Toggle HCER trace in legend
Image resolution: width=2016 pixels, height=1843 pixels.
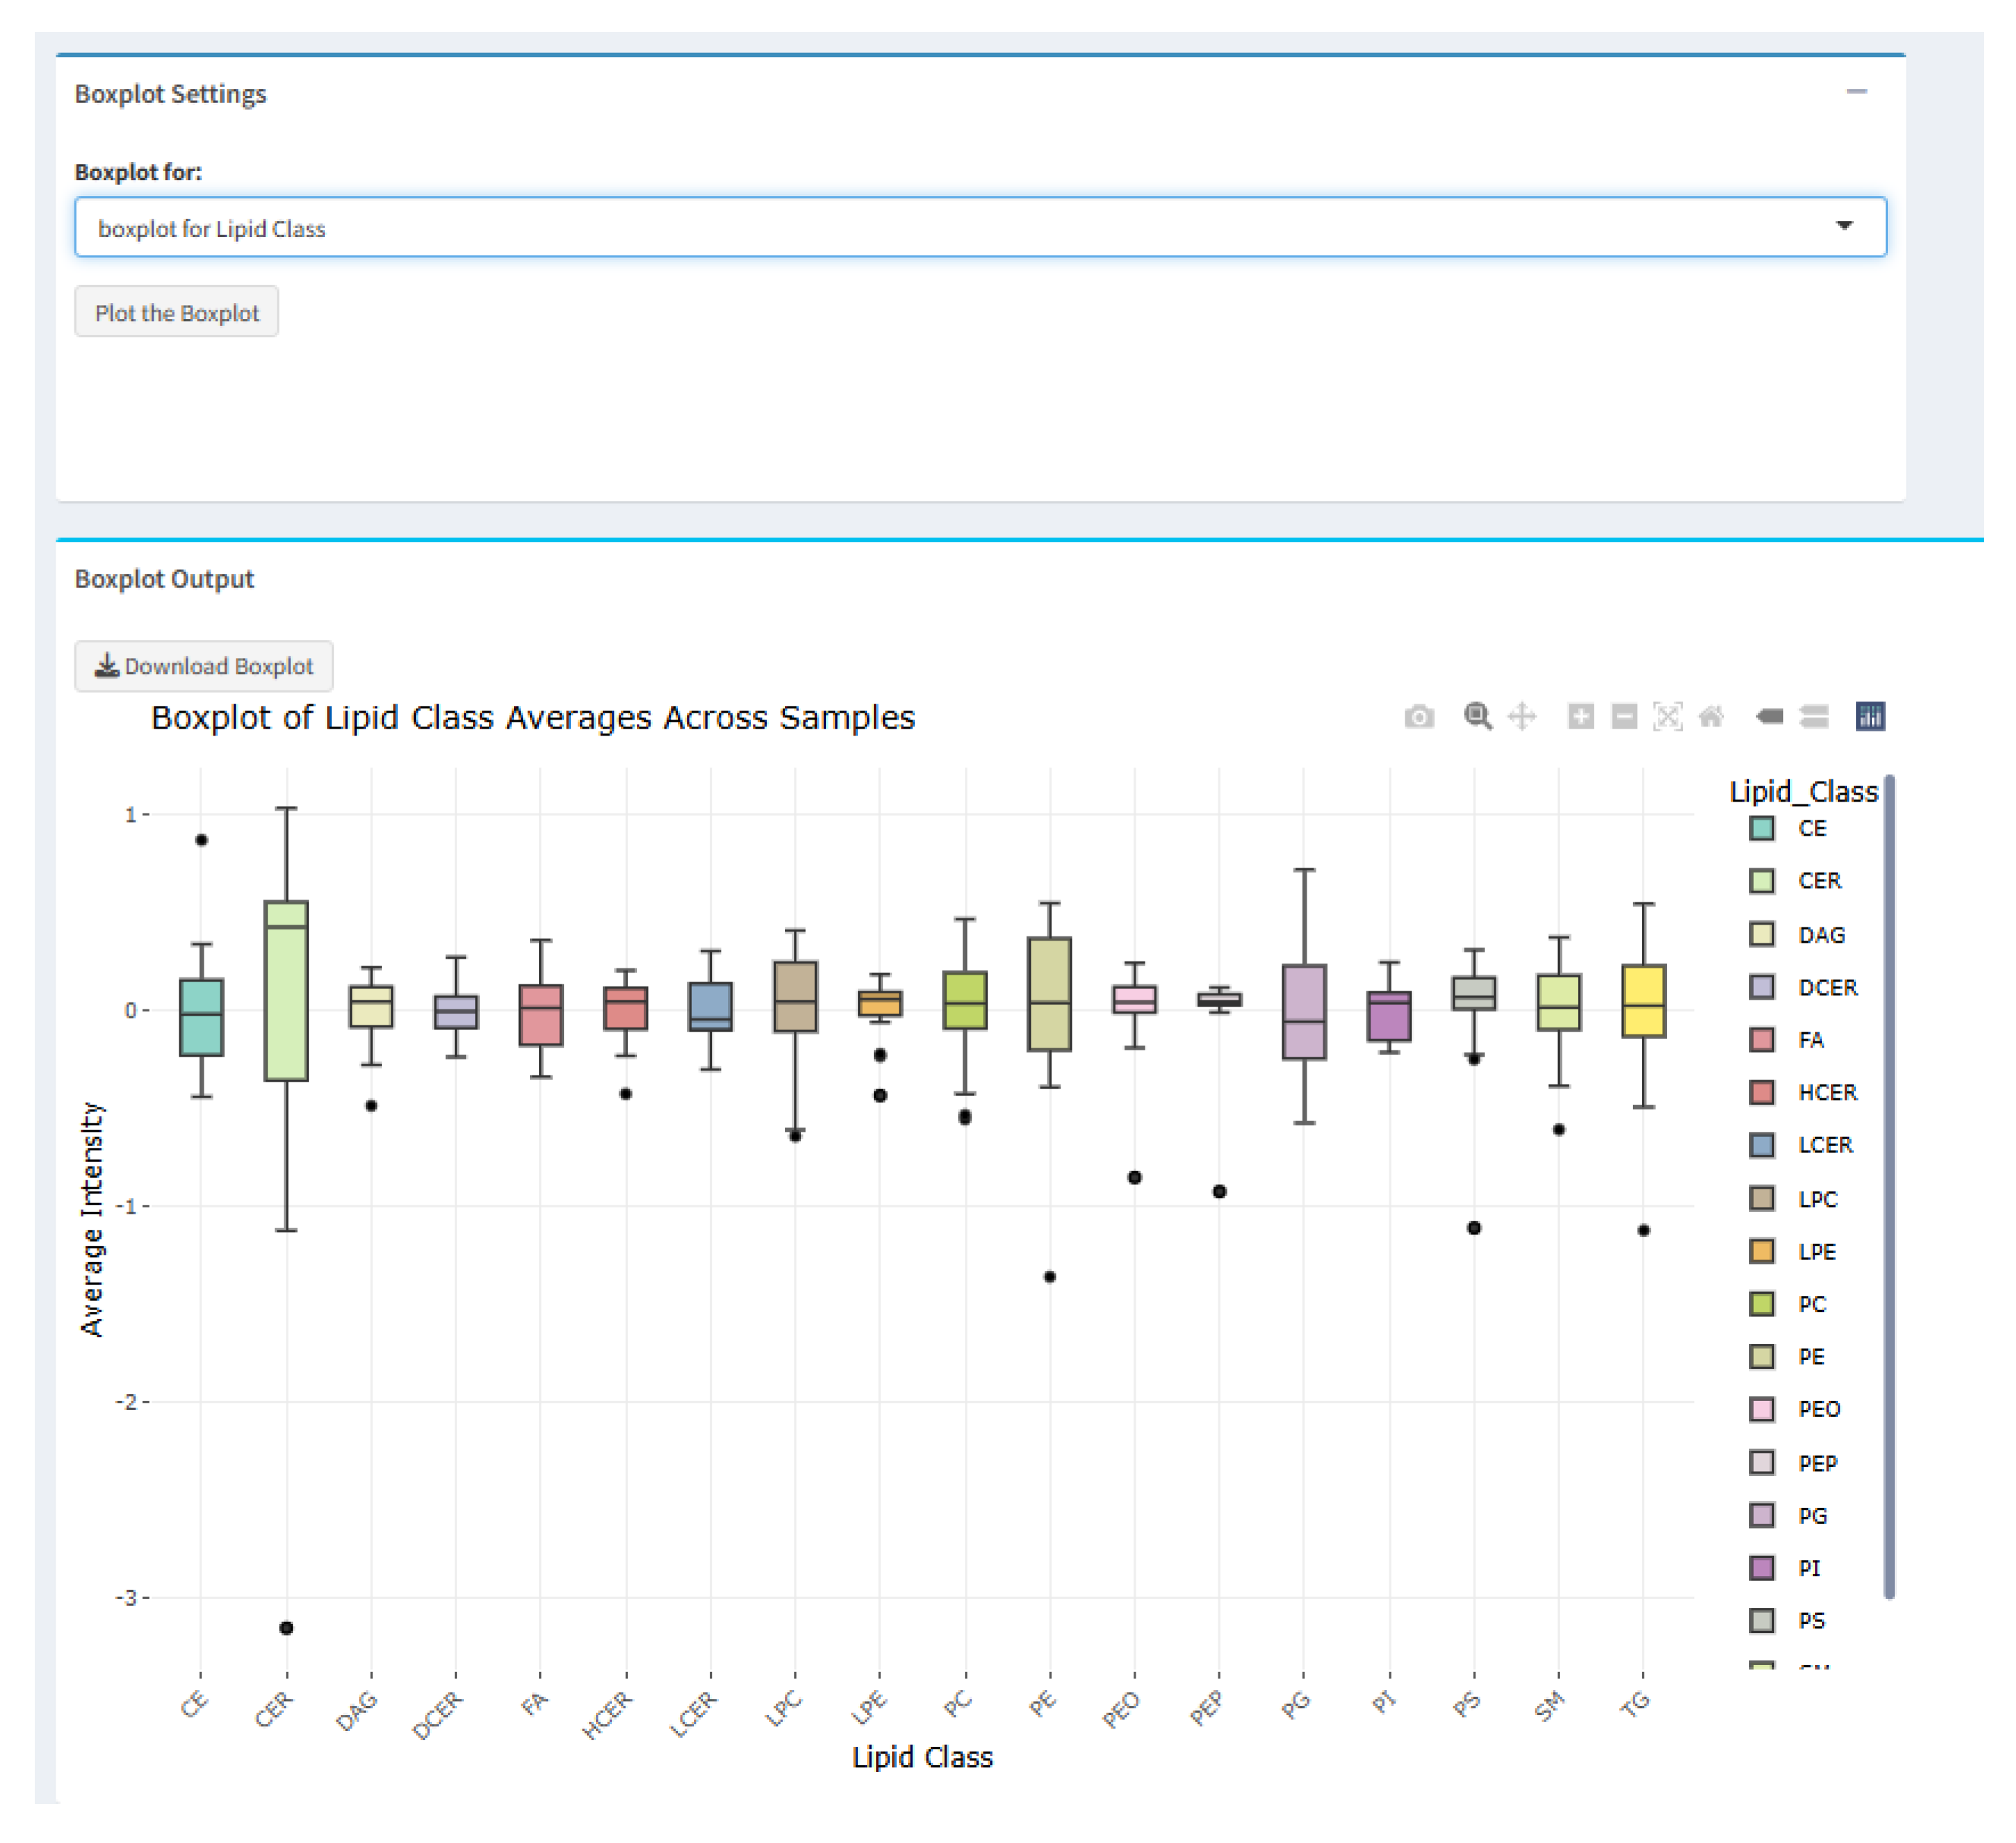tap(1804, 1092)
